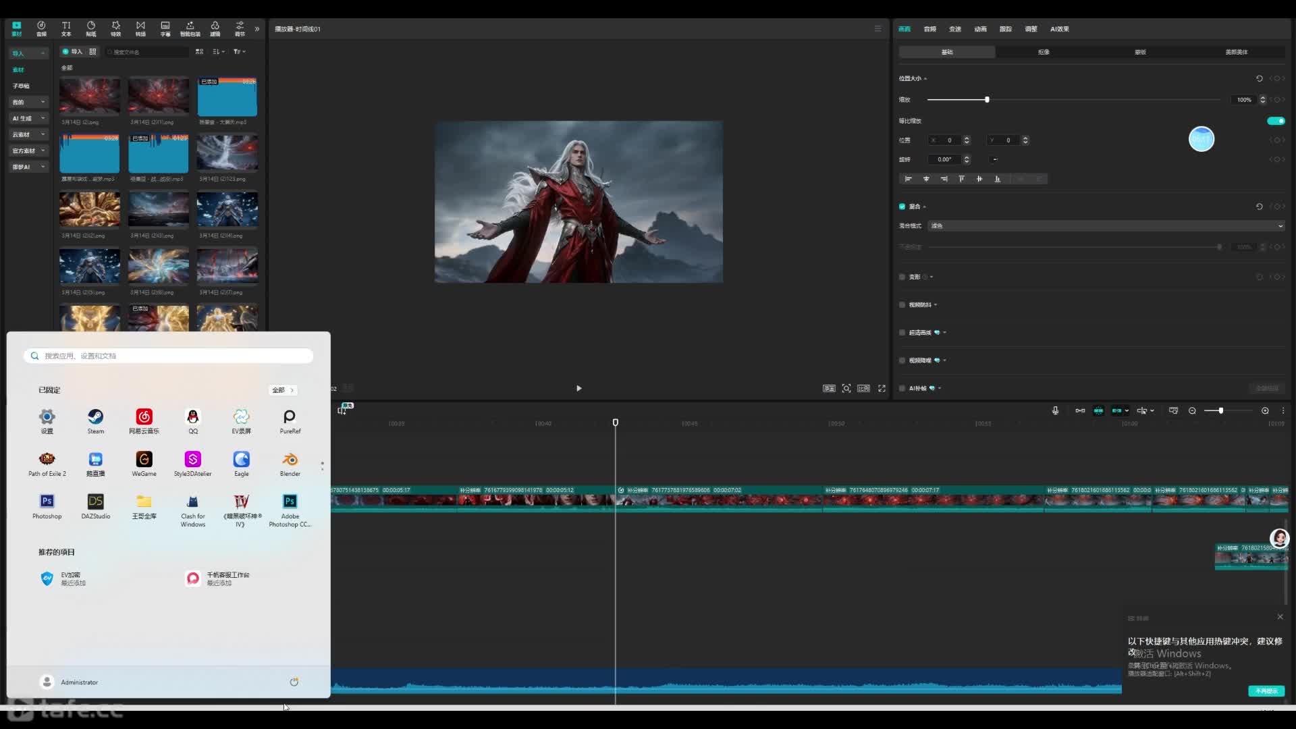The image size is (1296, 729).
Task: Switch to the 动画 animation tab
Action: pyautogui.click(x=980, y=29)
